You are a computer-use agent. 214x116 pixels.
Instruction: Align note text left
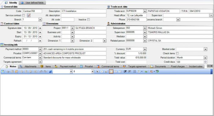111,71
